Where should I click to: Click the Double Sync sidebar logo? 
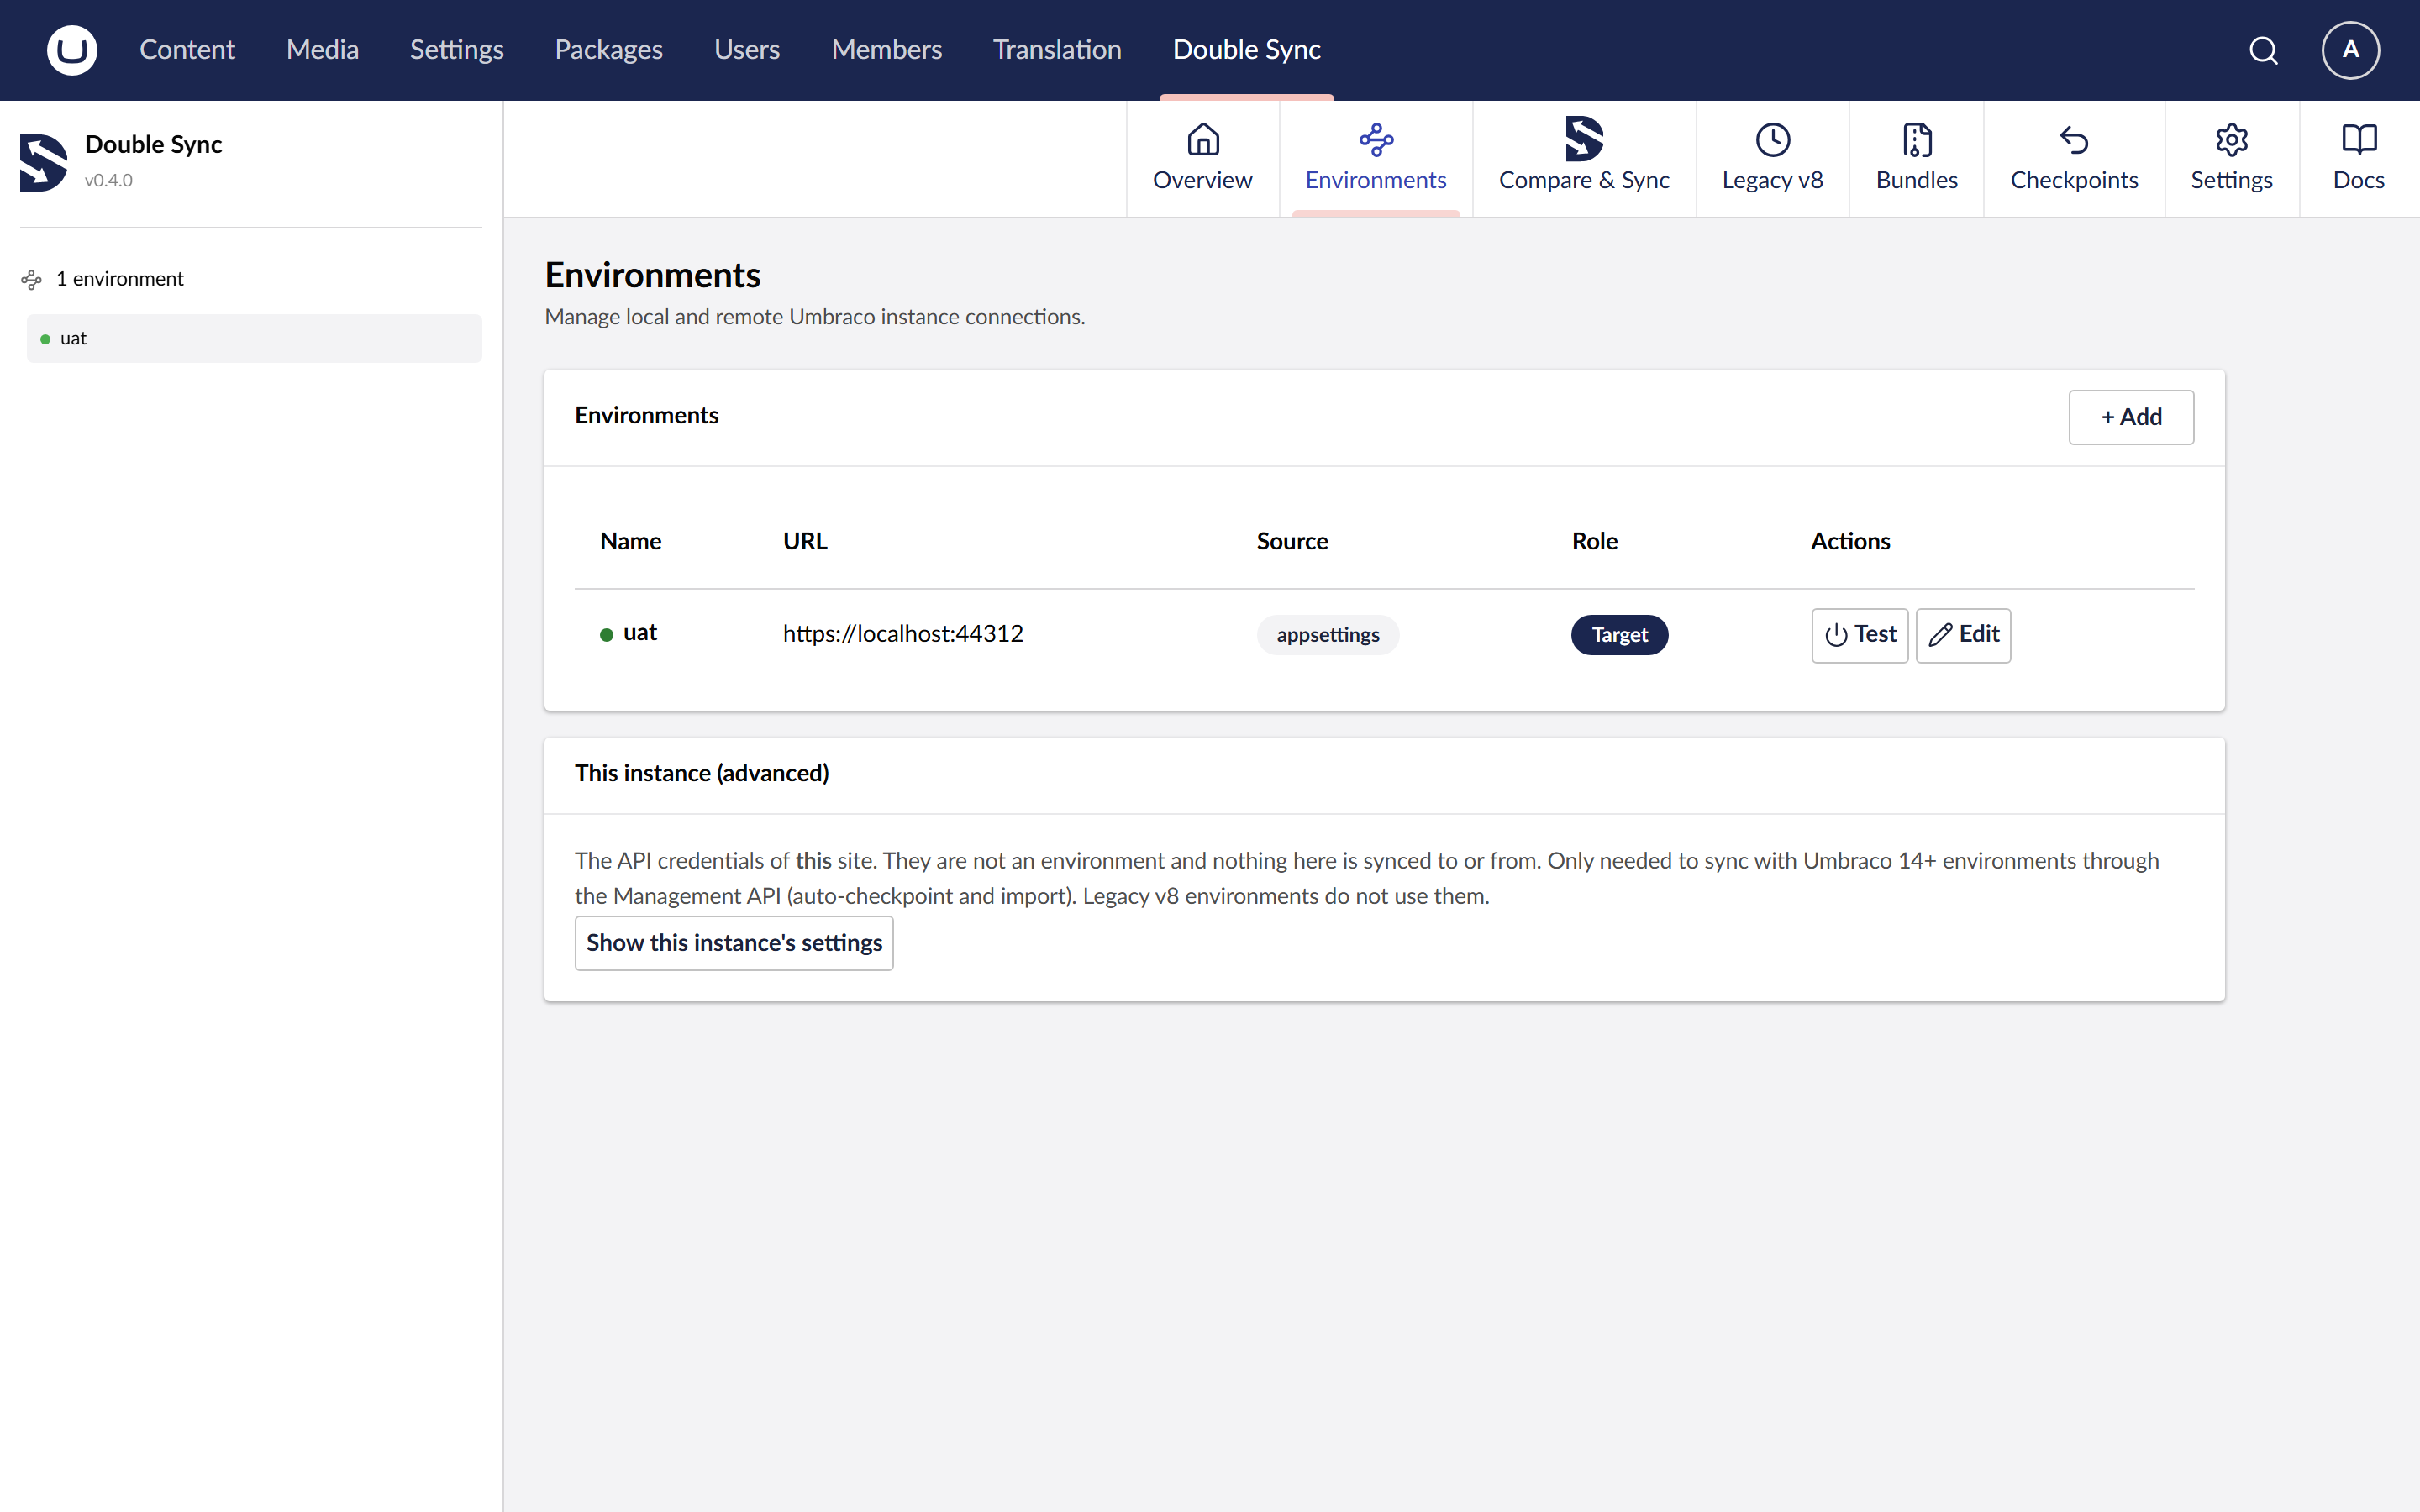44,162
